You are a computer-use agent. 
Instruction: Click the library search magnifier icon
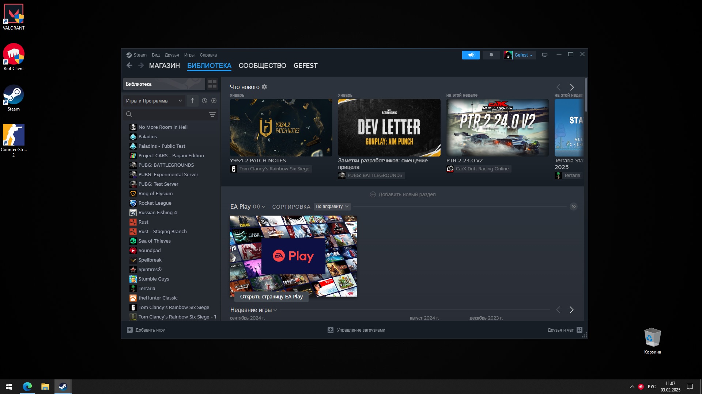click(129, 115)
